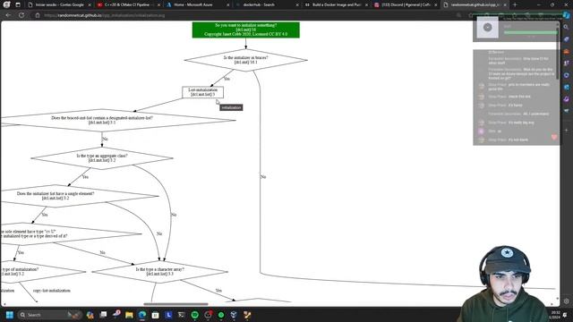The width and height of the screenshot is (573, 322).
Task: Open the orange toolbox sidebar icon
Action: 566,51
